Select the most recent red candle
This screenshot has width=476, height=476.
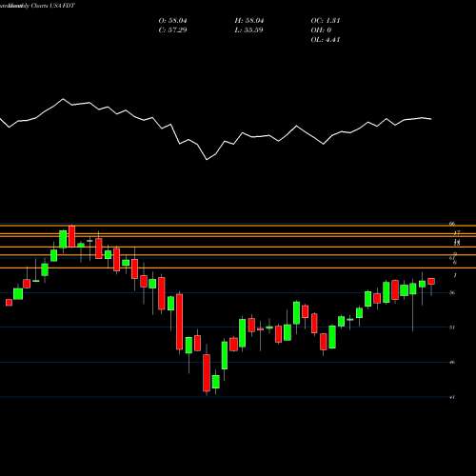tap(431, 282)
